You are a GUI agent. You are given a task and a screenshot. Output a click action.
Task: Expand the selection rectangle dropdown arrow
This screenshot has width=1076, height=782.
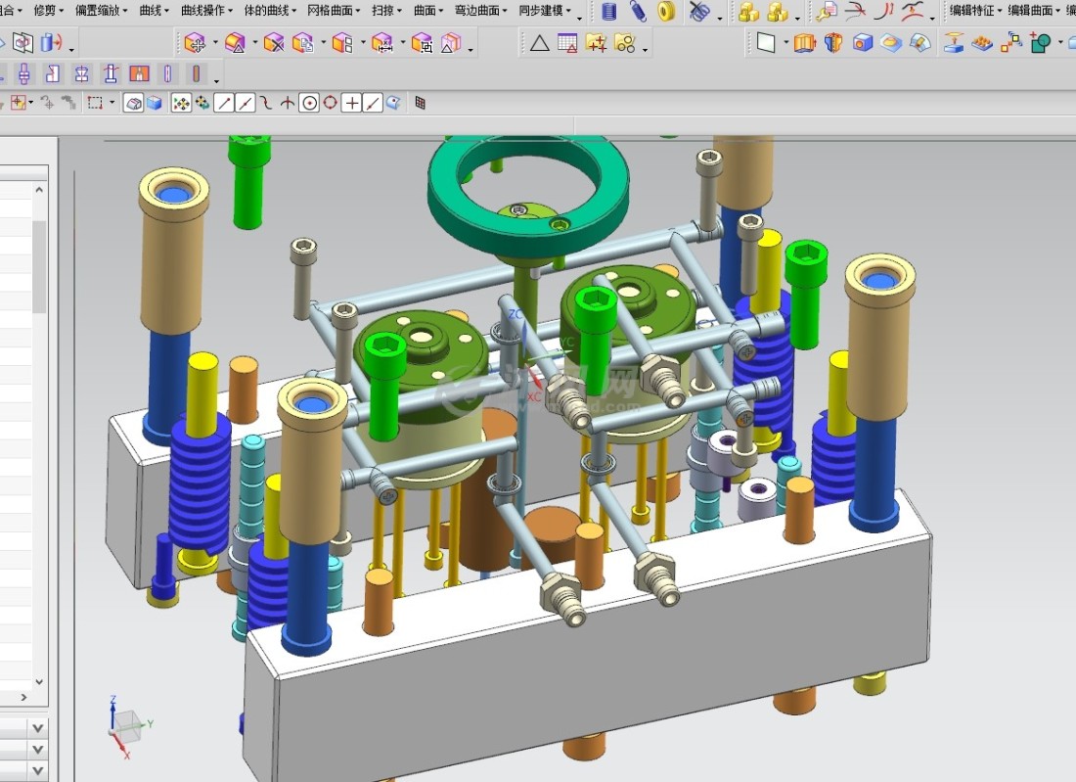tap(112, 103)
